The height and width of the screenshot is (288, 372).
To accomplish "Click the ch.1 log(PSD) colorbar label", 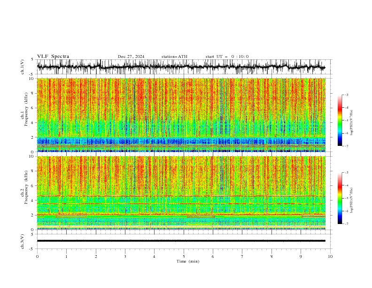I will click(351, 123).
